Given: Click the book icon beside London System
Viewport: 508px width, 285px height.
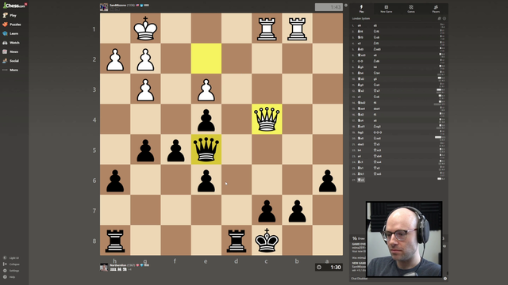Looking at the screenshot, I should coord(439,18).
